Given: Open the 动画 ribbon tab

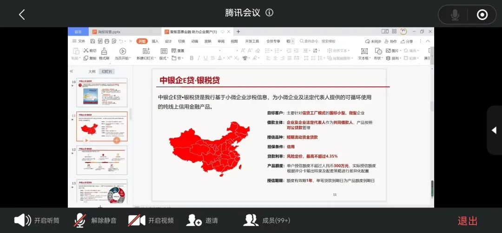Looking at the screenshot, I should pos(195,41).
